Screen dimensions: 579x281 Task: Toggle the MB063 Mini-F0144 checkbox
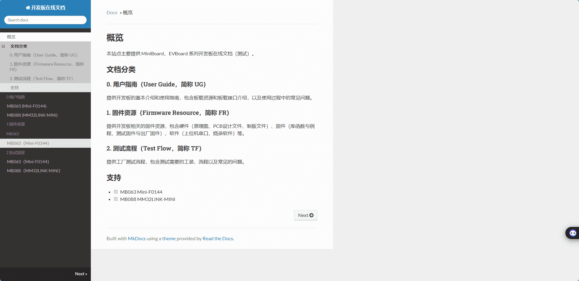point(116,192)
